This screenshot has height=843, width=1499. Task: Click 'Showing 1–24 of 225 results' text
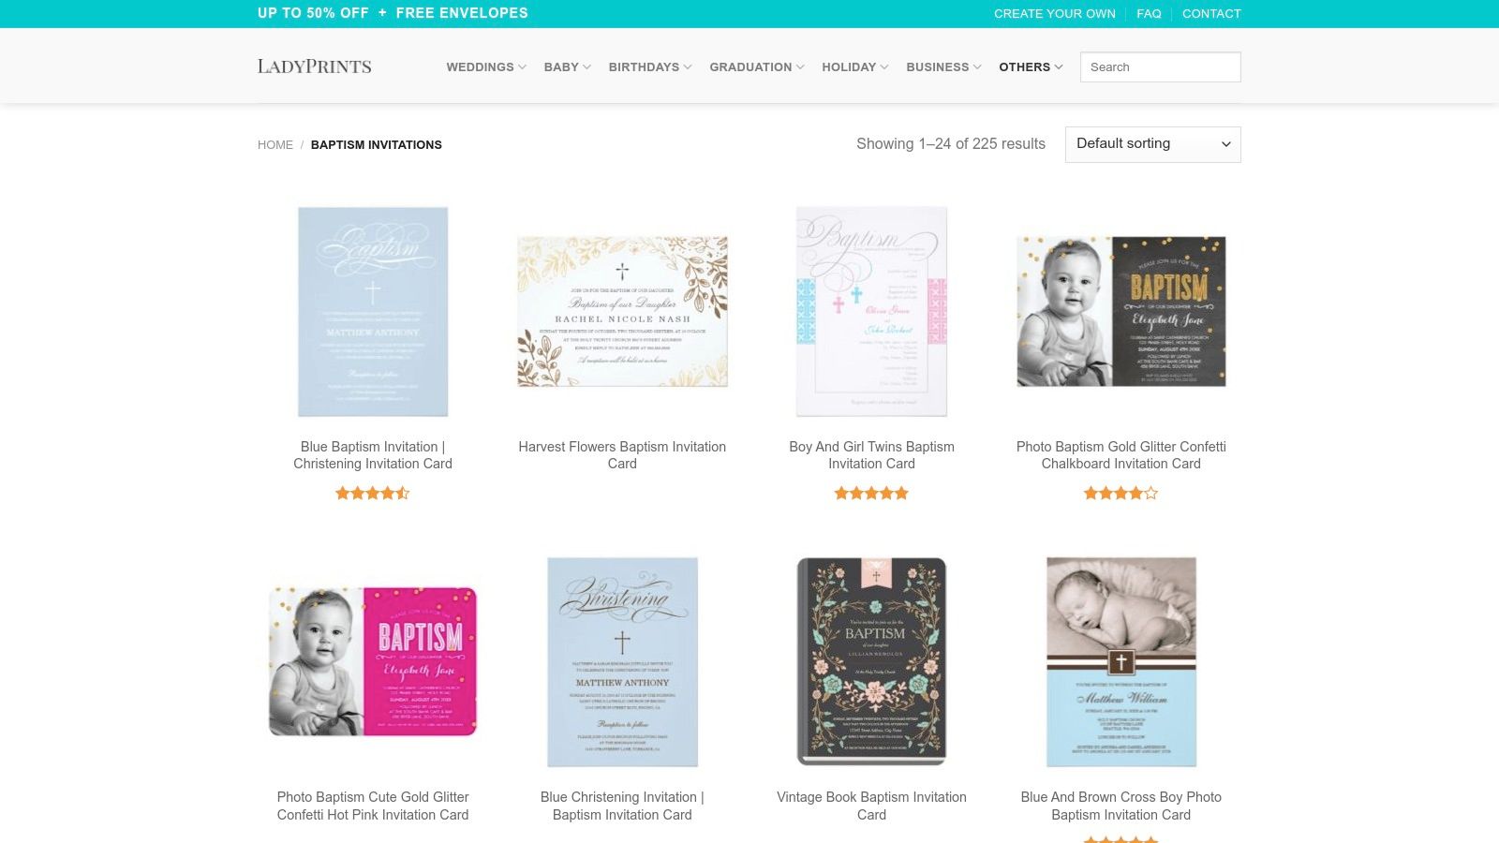951,144
